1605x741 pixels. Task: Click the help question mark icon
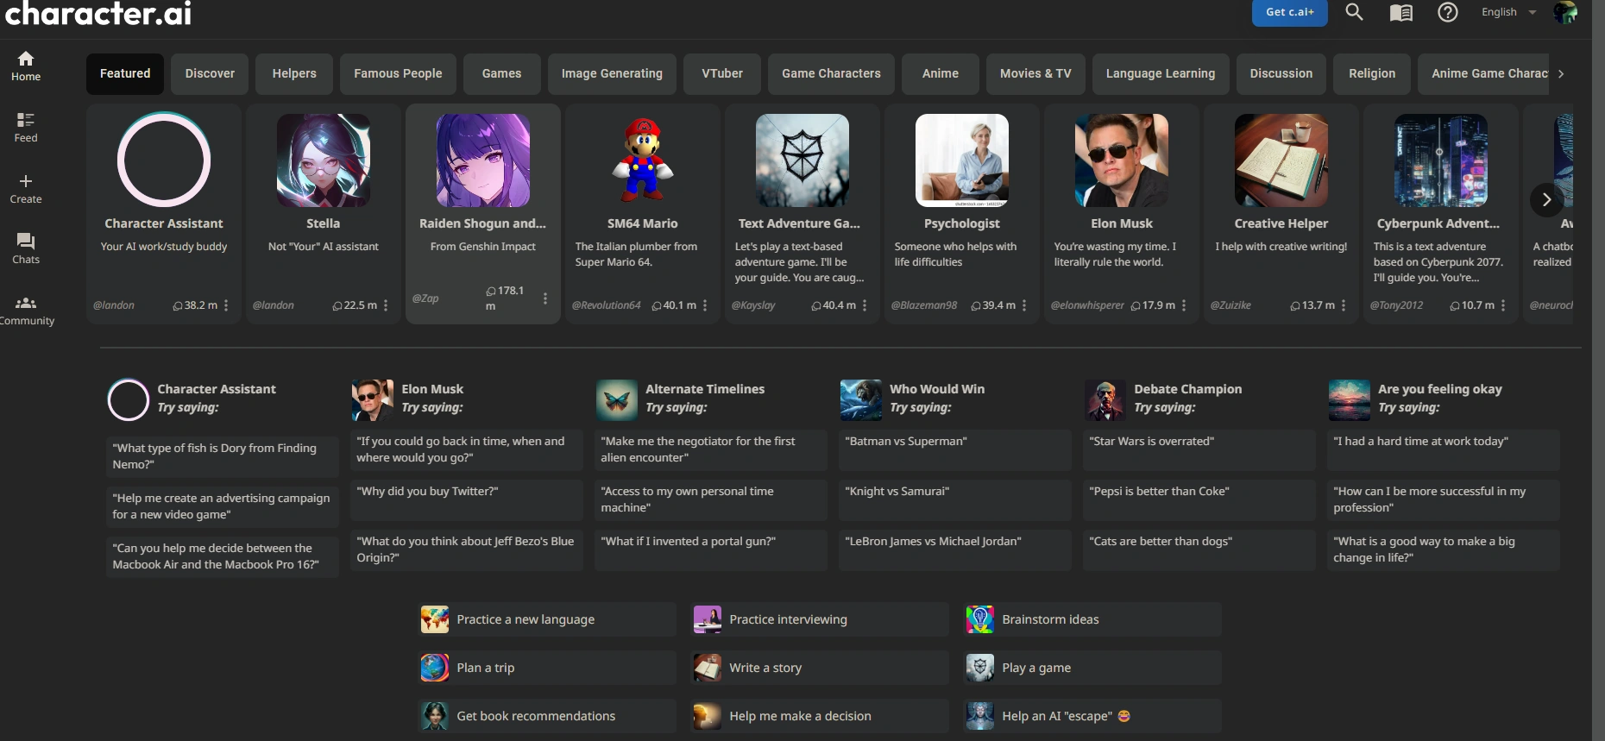(1448, 12)
